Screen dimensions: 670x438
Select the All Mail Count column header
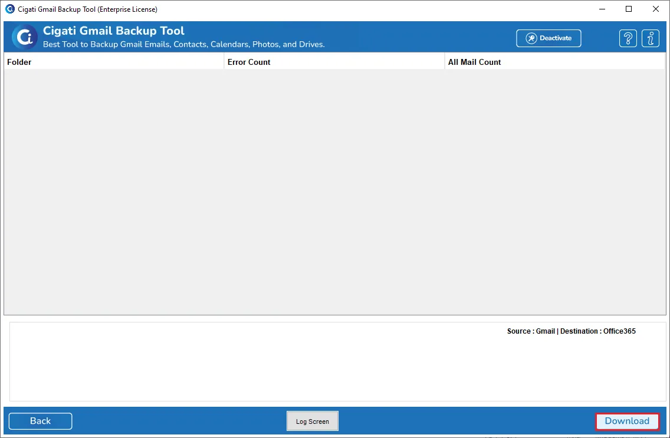click(554, 62)
